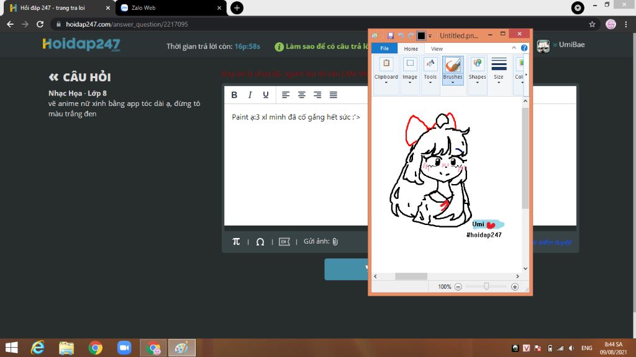Insert math formula with pi icon
Viewport: 636px width, 357px height.
pyautogui.click(x=236, y=242)
